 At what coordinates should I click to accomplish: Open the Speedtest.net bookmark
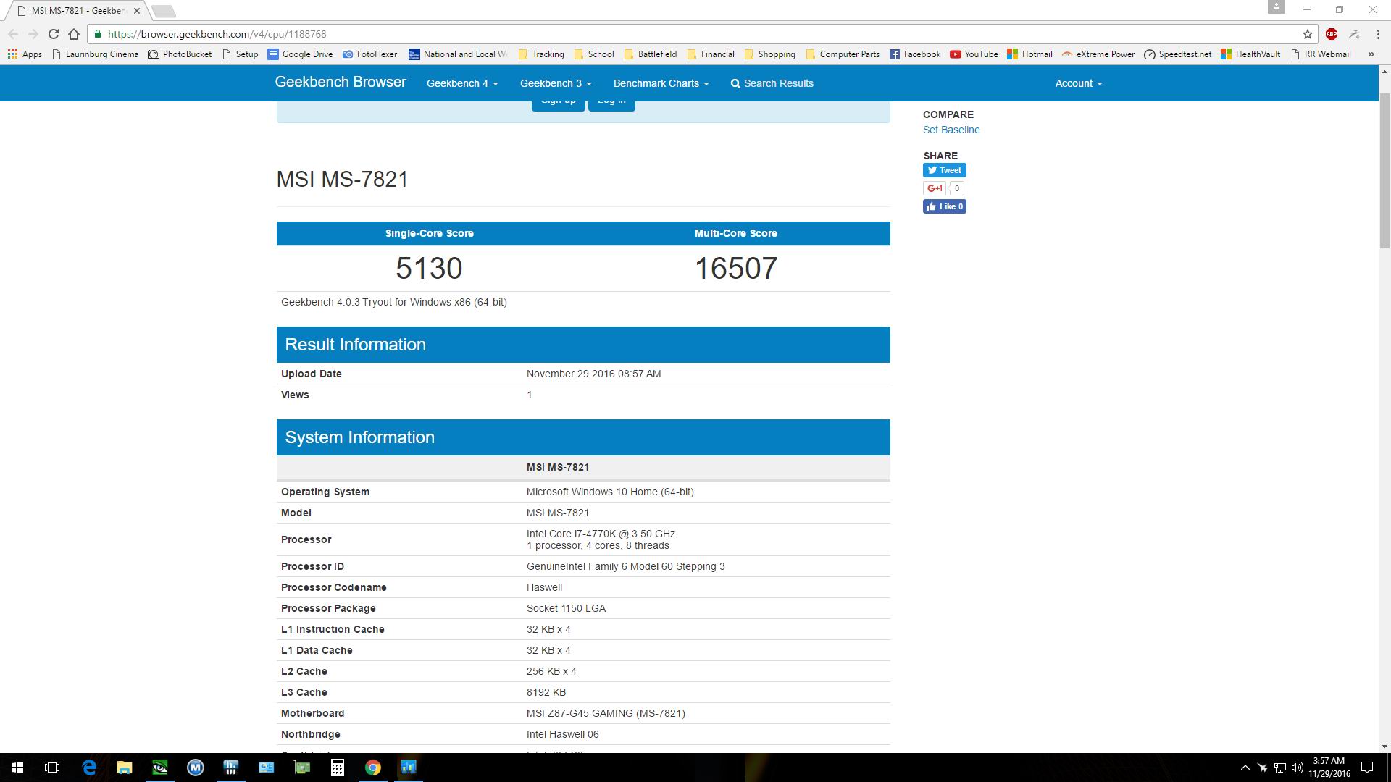[x=1178, y=54]
